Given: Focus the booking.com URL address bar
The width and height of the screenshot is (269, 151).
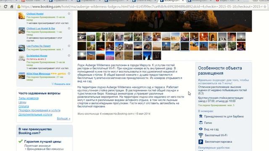Looking at the screenshot, I should 142,7.
